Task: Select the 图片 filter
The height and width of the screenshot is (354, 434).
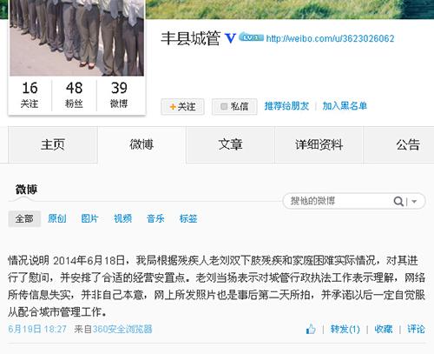Action: point(90,218)
